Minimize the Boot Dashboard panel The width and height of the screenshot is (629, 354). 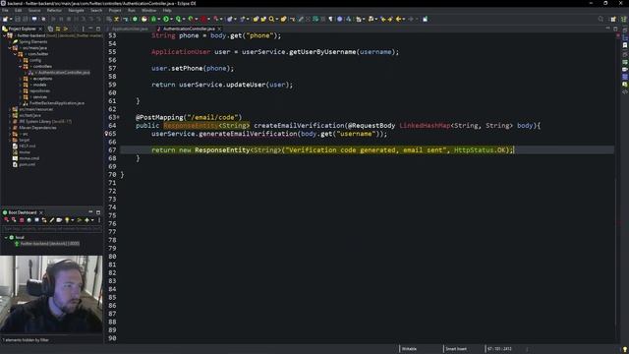click(90, 212)
